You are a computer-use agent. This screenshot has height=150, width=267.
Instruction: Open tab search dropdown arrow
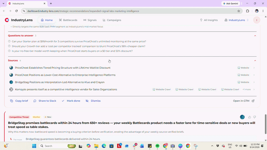pos(3,3)
